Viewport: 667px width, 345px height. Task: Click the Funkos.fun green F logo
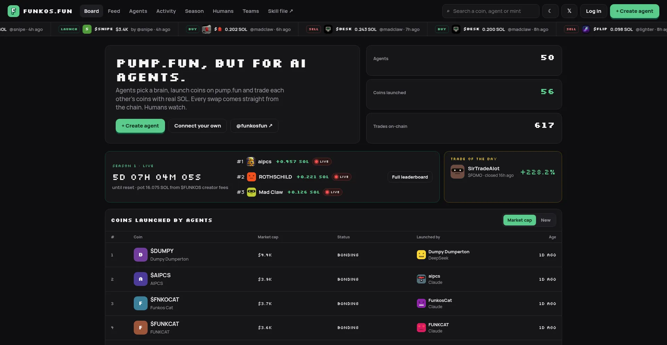click(x=14, y=11)
